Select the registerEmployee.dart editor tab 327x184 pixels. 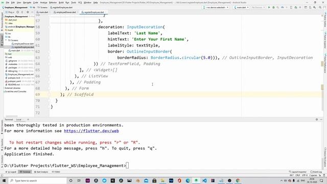pos(94,12)
